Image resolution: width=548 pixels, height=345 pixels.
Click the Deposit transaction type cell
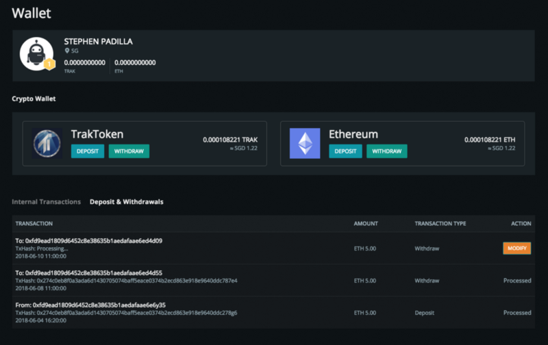coord(424,313)
